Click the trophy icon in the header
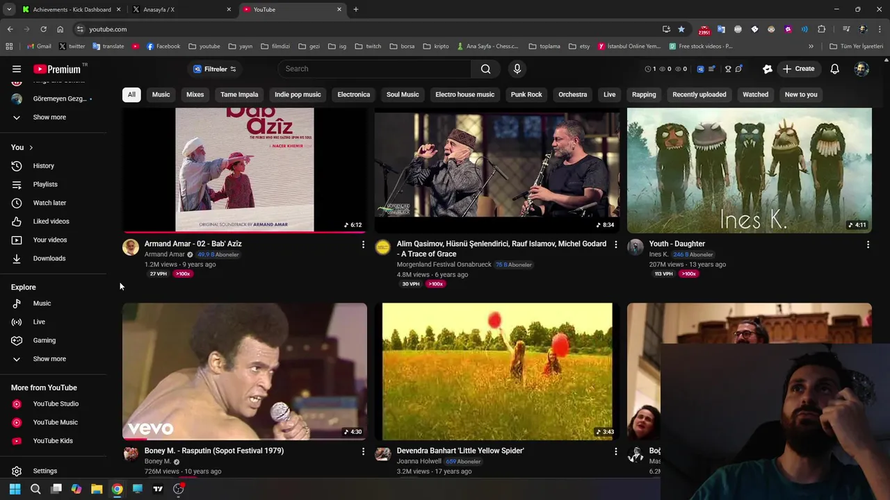This screenshot has height=500, width=890. click(x=728, y=69)
